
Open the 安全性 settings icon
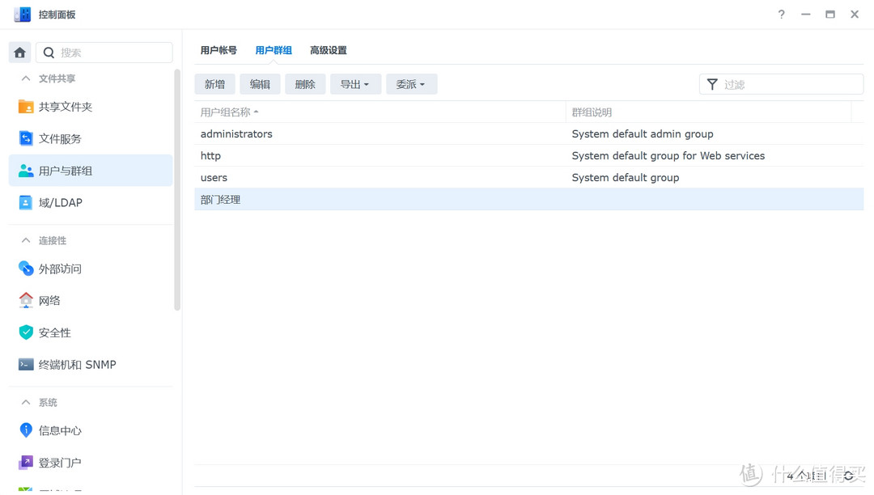coord(52,332)
